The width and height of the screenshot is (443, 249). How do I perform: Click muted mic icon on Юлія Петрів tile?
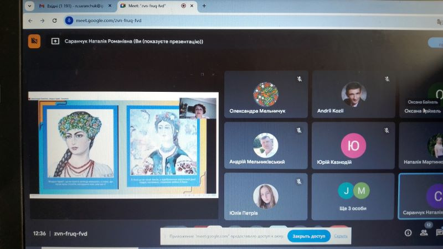tap(299, 181)
